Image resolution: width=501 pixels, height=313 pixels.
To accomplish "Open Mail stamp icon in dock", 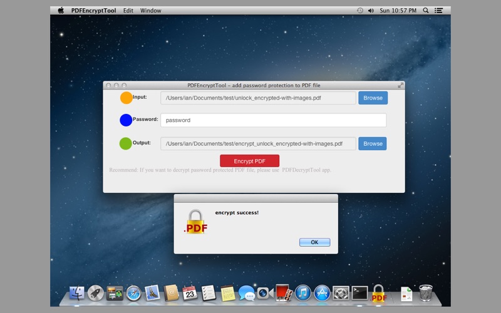I will click(x=152, y=293).
